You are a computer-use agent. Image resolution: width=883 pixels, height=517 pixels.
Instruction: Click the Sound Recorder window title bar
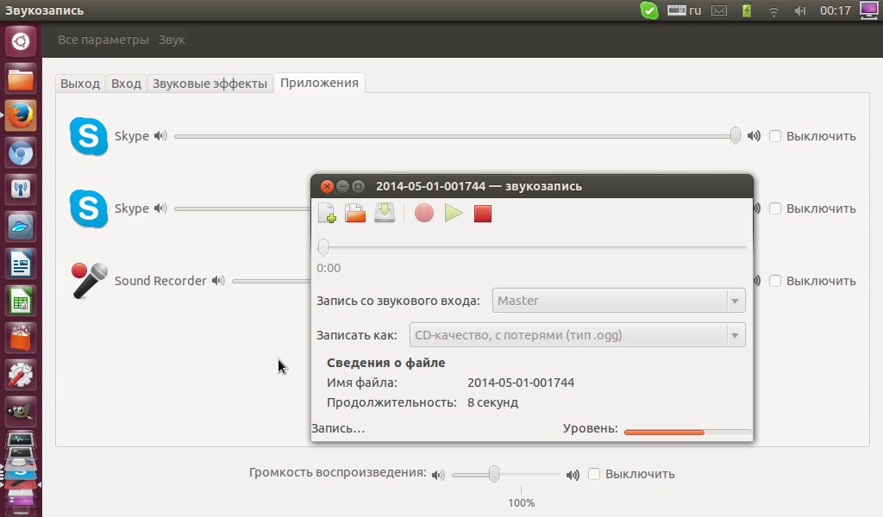pyautogui.click(x=532, y=186)
